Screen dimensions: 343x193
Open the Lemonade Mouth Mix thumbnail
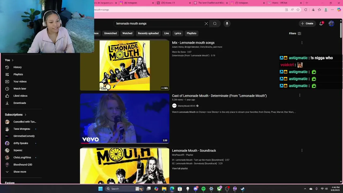(125, 65)
